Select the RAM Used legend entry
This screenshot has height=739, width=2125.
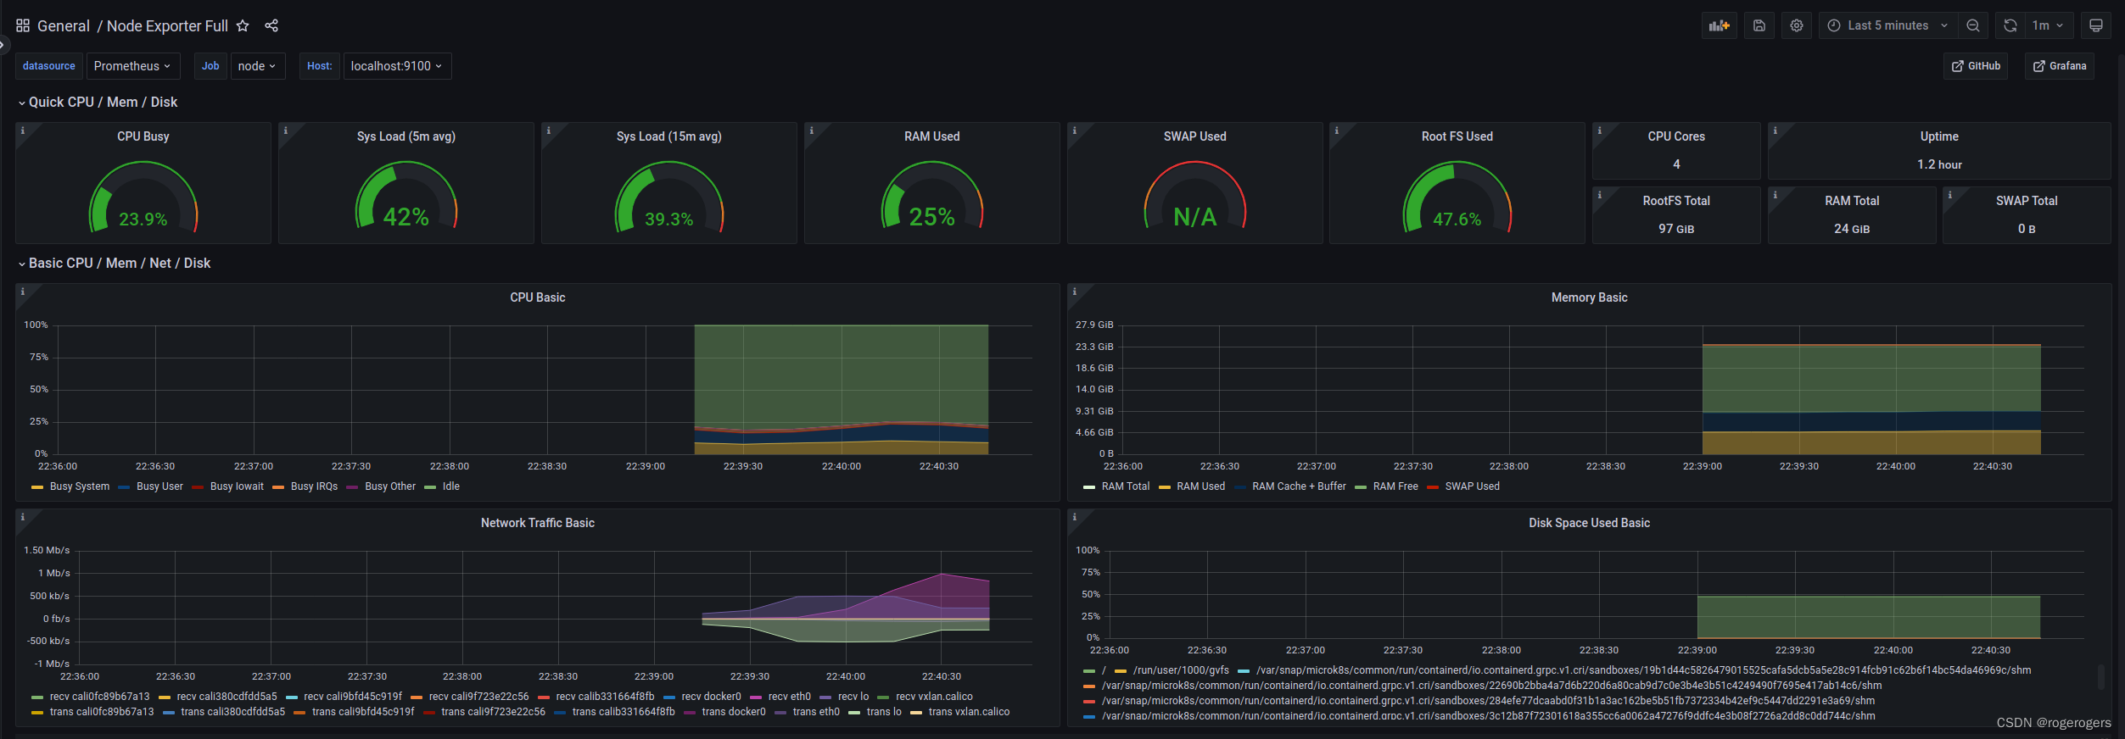coord(1200,486)
